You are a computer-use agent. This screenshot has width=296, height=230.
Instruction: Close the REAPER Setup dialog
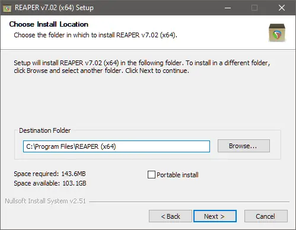pos(282,8)
